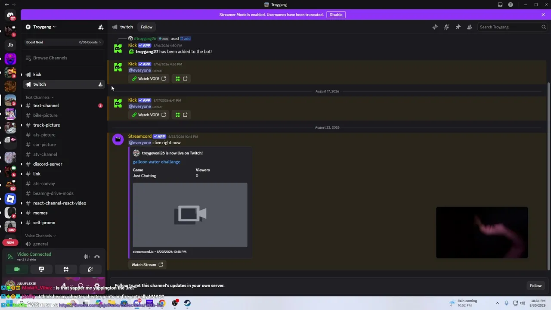Start an activity from voice panel

coord(66,269)
